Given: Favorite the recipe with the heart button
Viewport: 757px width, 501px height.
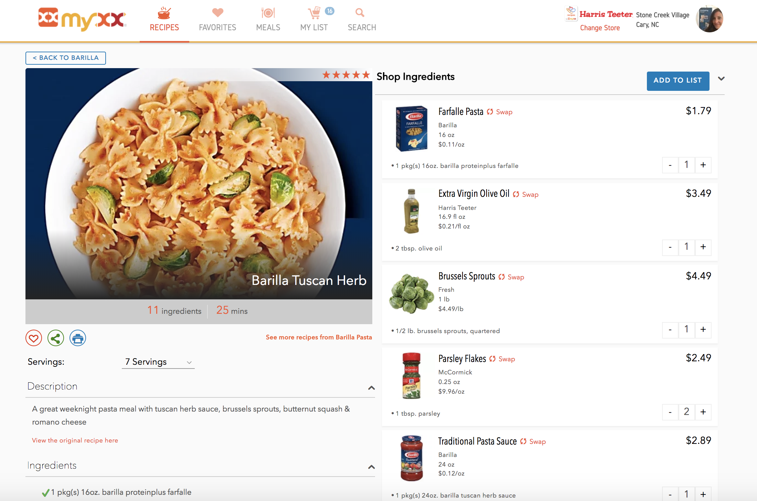Looking at the screenshot, I should tap(33, 338).
